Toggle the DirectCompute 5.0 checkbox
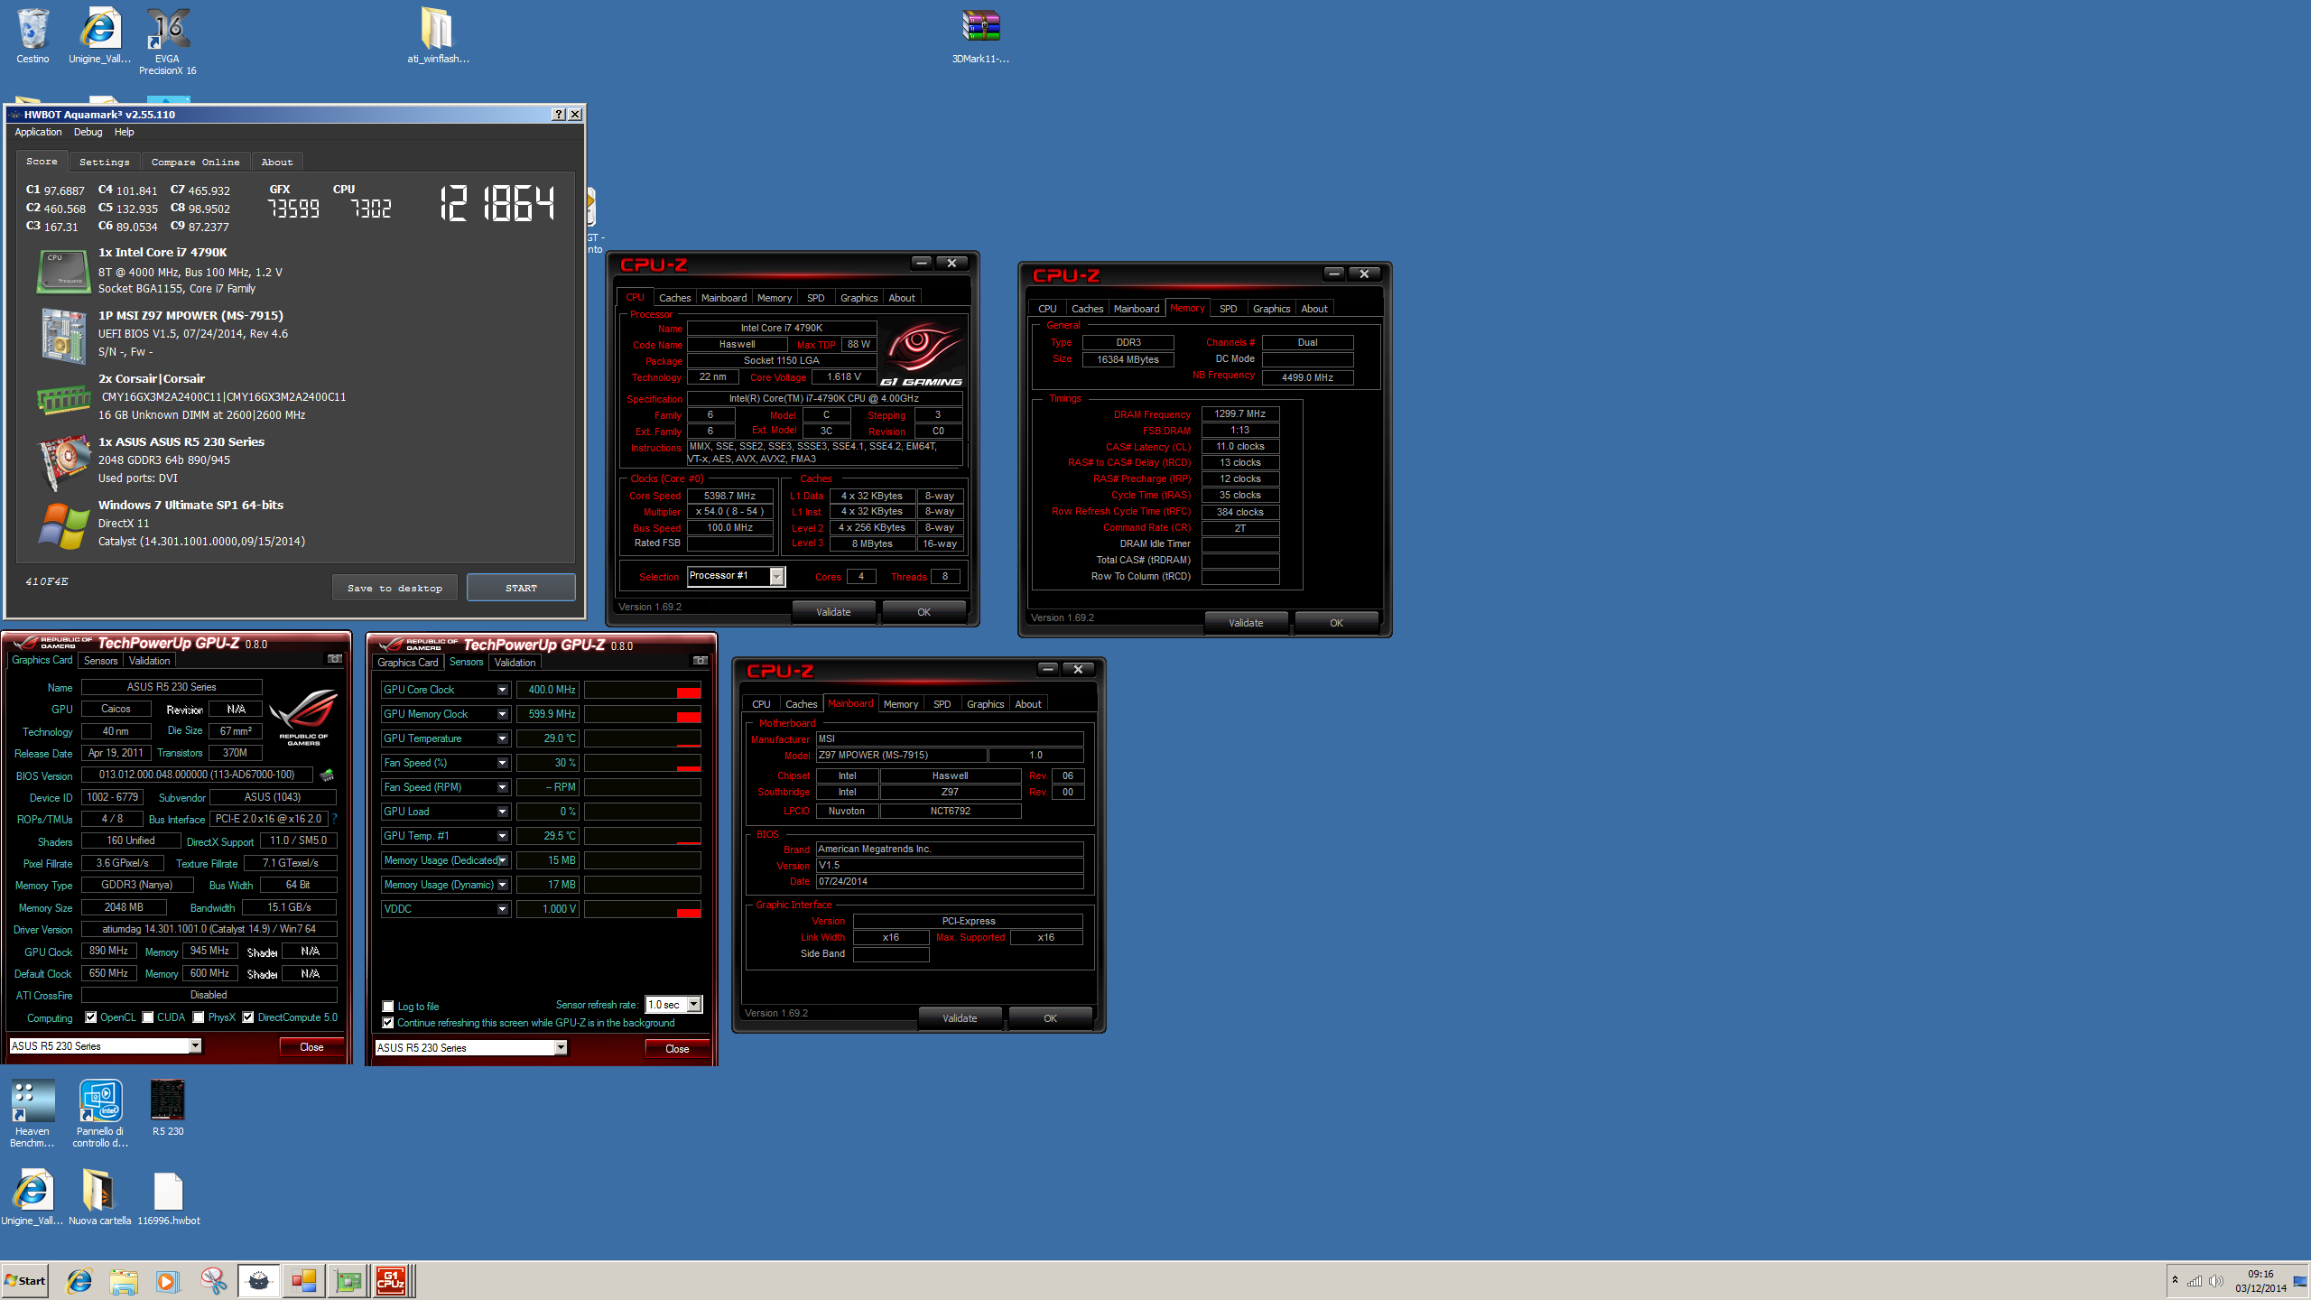The width and height of the screenshot is (2311, 1300). pyautogui.click(x=248, y=1017)
